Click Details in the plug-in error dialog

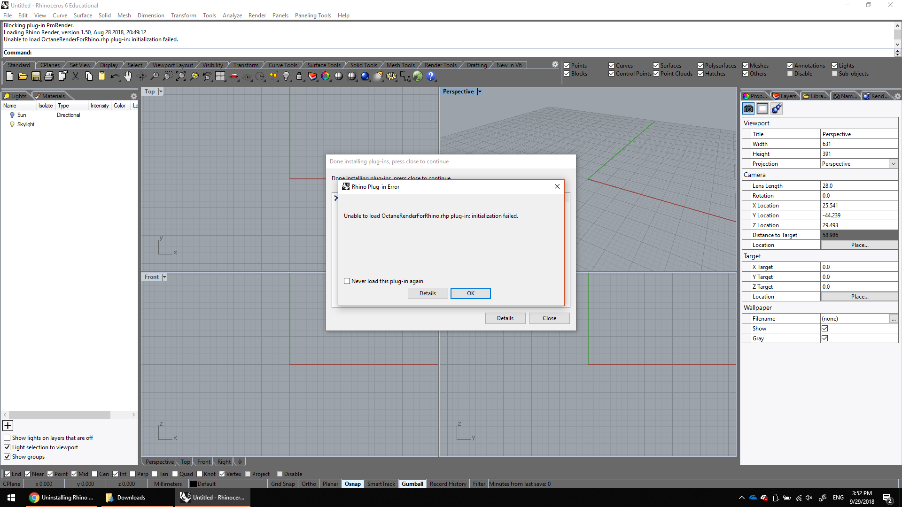click(428, 293)
